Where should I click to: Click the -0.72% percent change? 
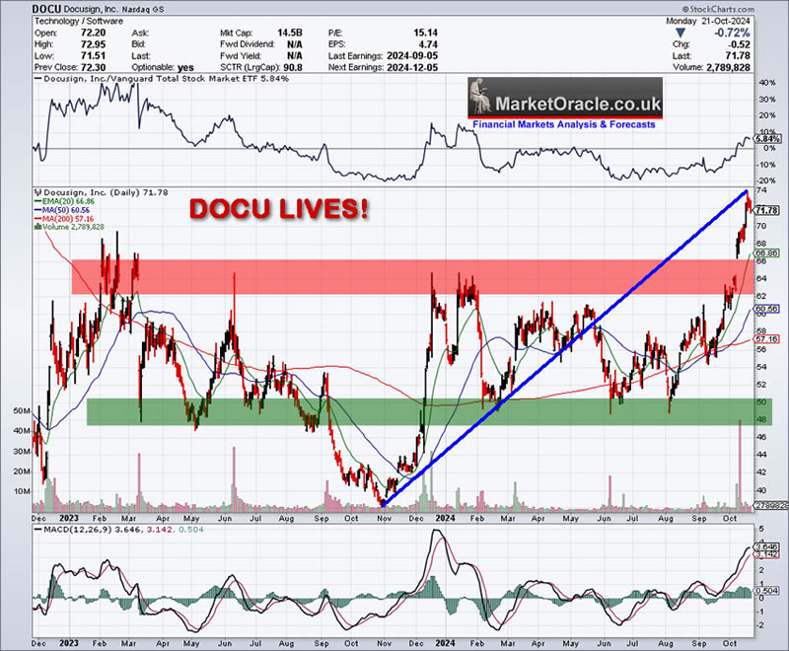click(x=732, y=33)
